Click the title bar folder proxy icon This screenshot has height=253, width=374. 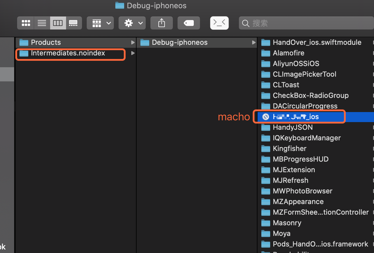point(119,5)
